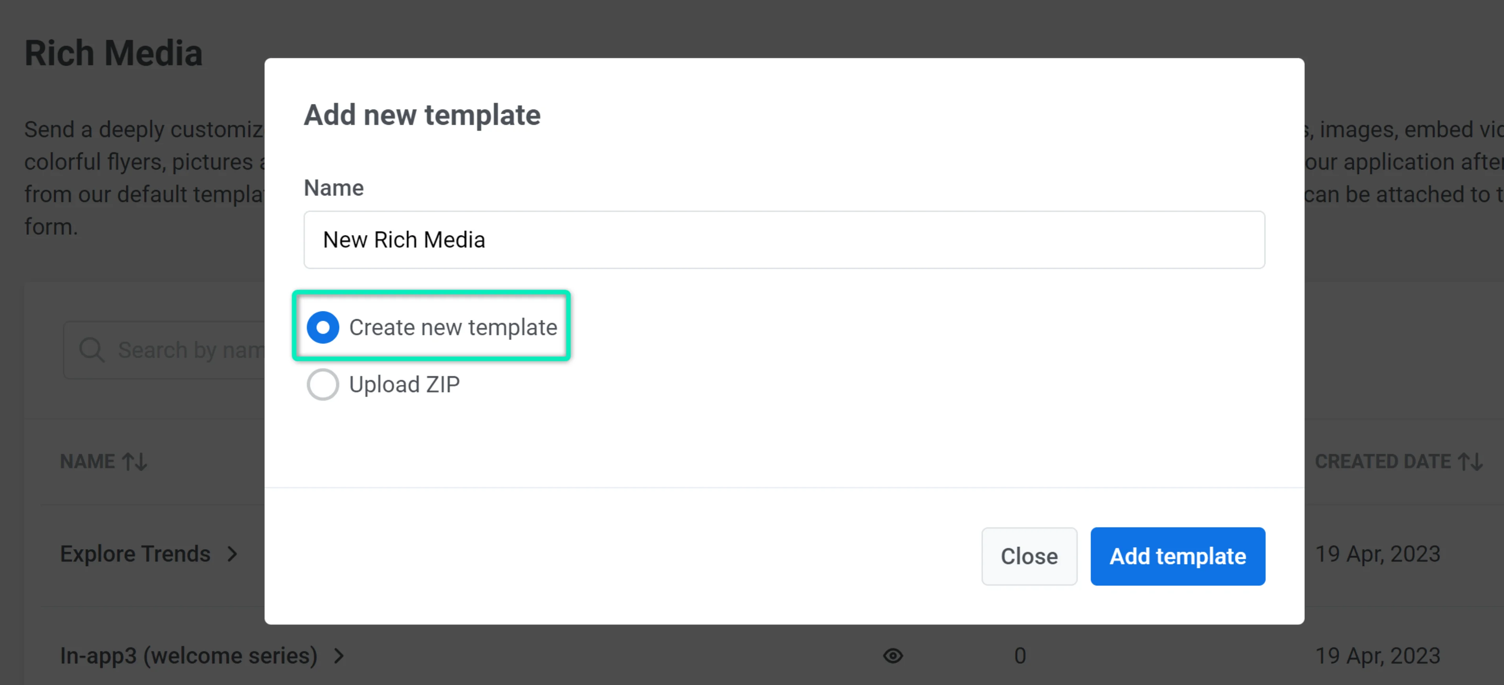Open the Explore Trends template
1504x685 pixels.
[135, 554]
